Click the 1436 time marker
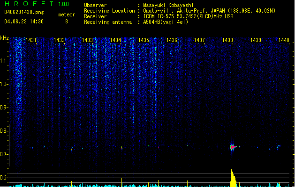The image size is (295, 187). [172, 40]
